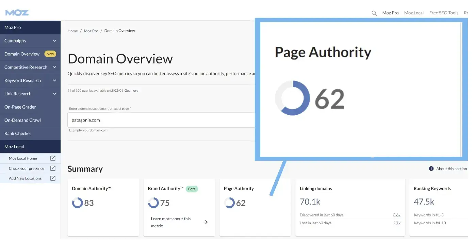The image size is (475, 246).
Task: Expand the Competitive Research section
Action: pos(54,67)
